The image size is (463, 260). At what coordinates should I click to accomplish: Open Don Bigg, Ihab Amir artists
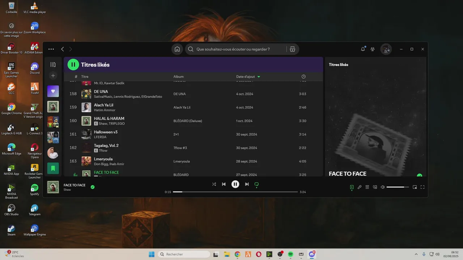pos(109,164)
